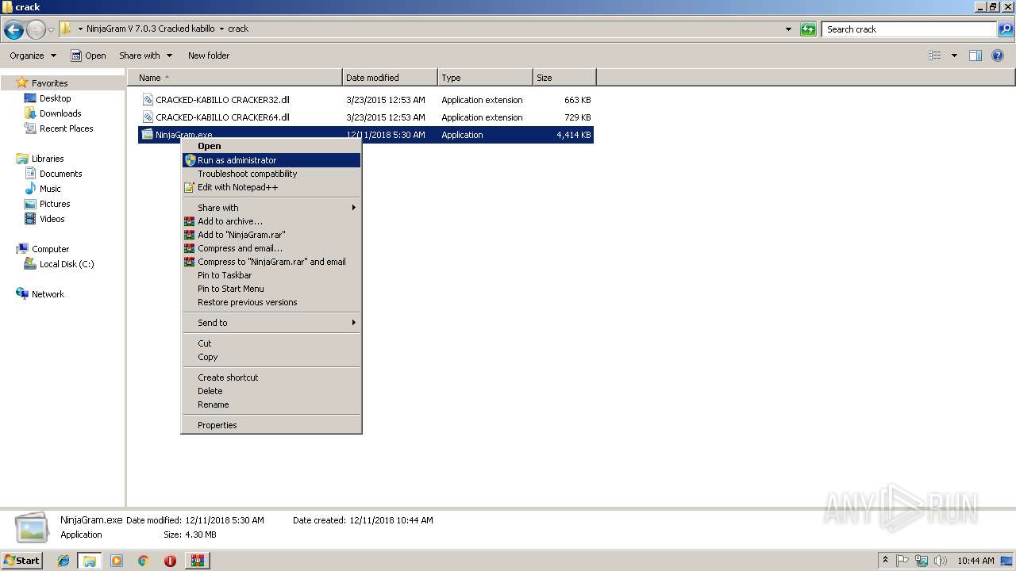Screen dimensions: 1016x571
Task: Choose Cut from the context menu
Action: pyautogui.click(x=271, y=343)
